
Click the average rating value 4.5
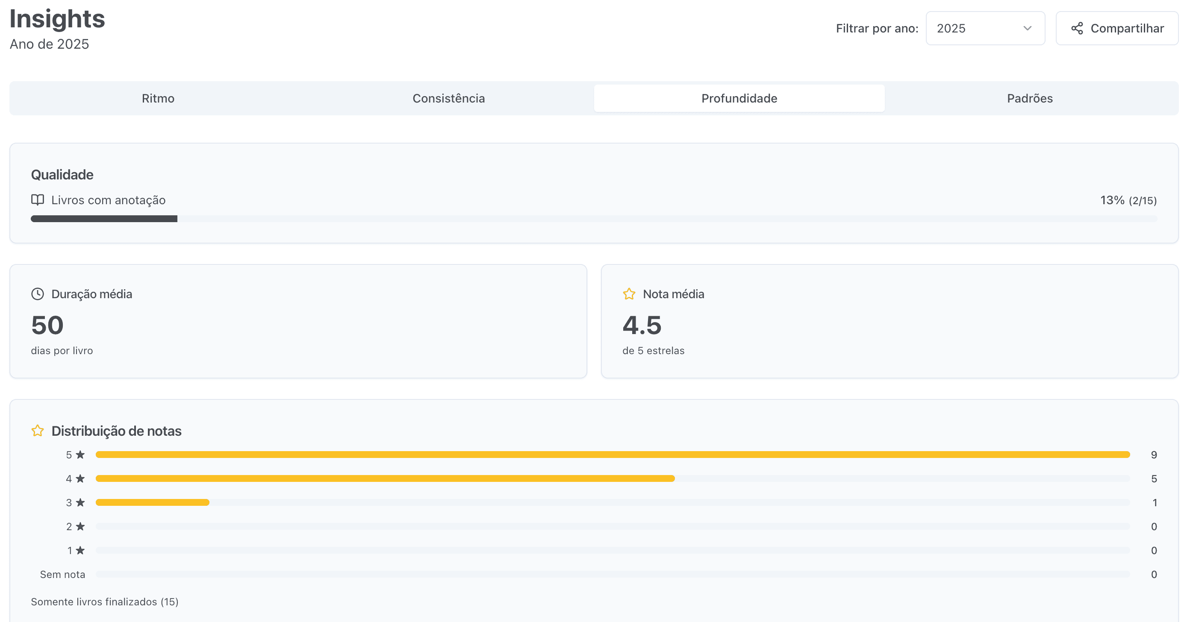[x=642, y=325]
